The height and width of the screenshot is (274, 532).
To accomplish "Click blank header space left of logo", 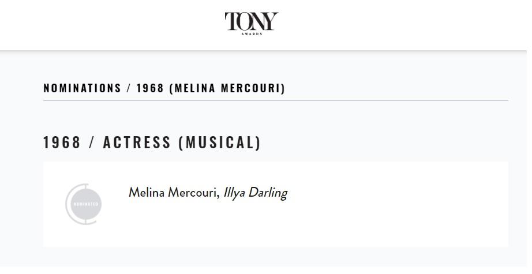I will click(x=112, y=25).
